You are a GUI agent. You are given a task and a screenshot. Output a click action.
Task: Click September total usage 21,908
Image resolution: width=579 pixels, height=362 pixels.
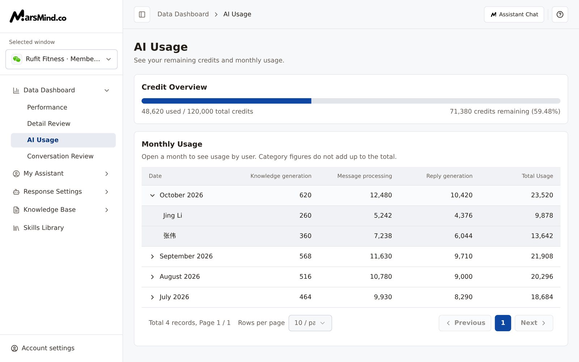(542, 256)
